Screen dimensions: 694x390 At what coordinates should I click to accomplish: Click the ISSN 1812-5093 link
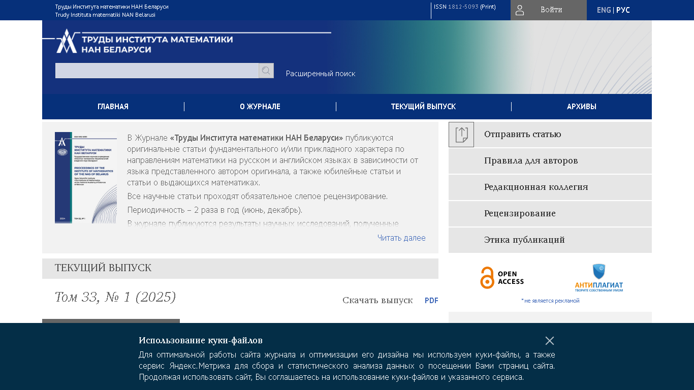click(x=463, y=7)
